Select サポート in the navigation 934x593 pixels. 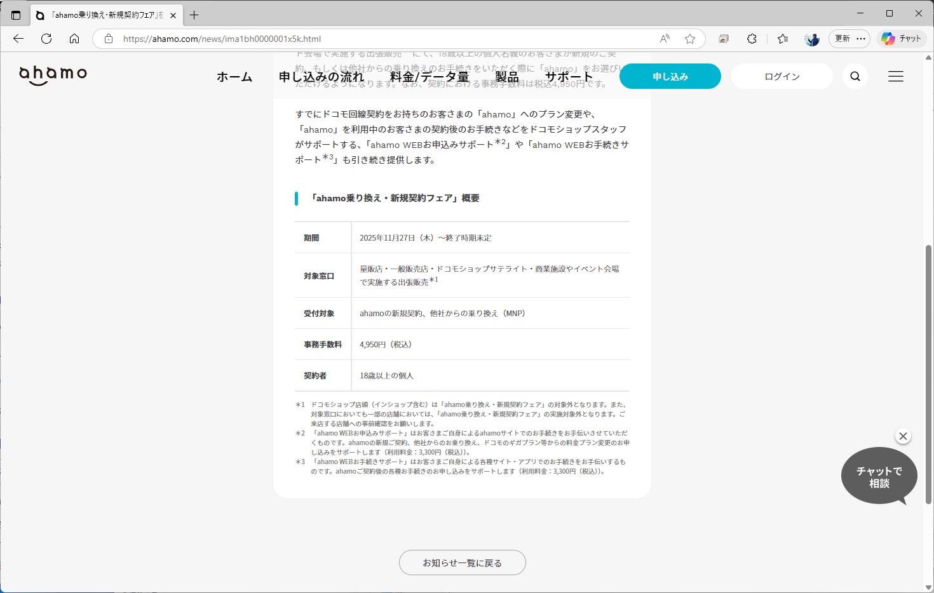point(569,76)
